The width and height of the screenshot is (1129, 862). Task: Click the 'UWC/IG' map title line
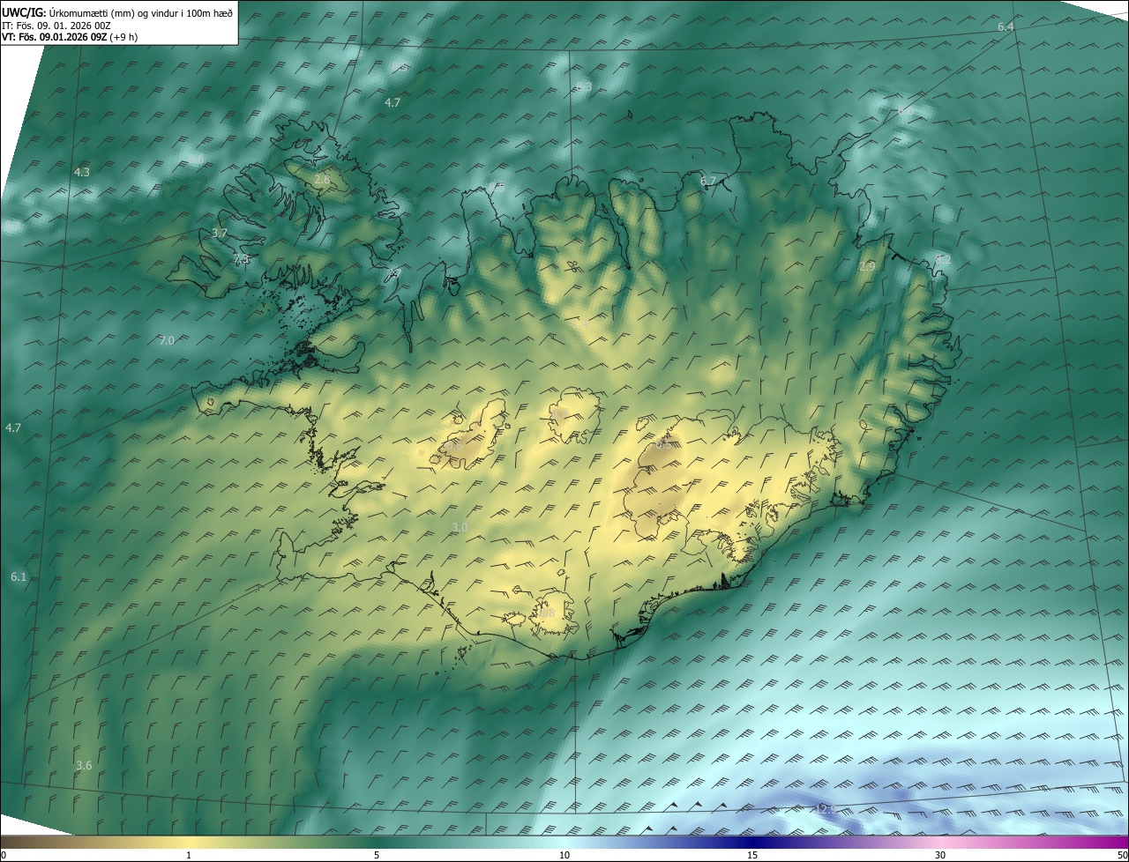pyautogui.click(x=117, y=12)
